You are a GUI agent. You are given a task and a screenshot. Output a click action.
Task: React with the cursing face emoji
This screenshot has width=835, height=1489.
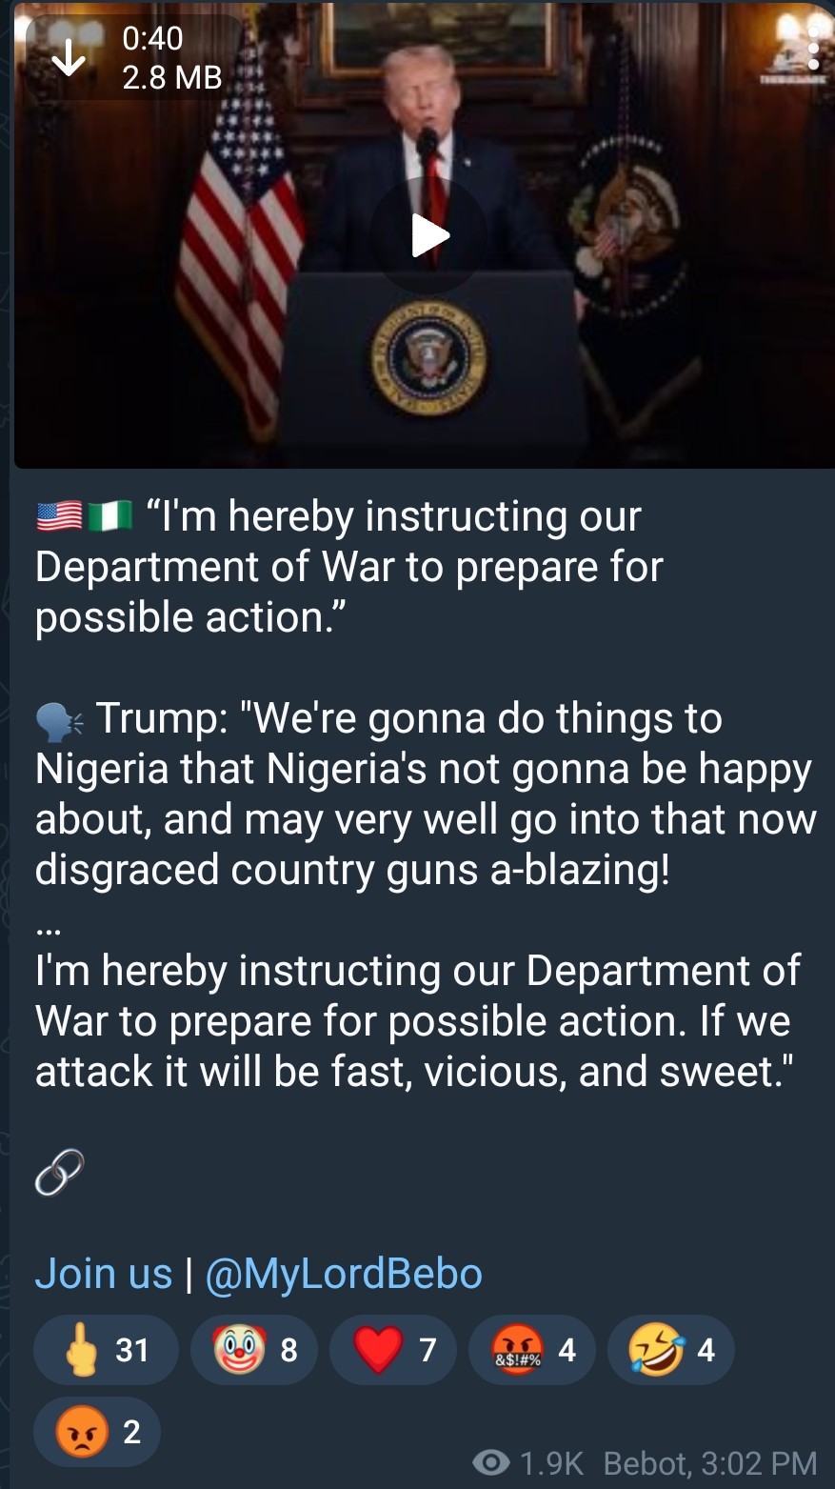[532, 1350]
